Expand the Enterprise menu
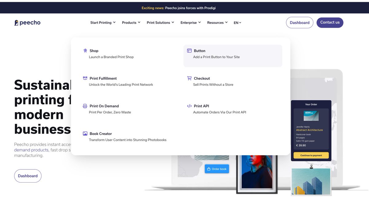Image resolution: width=369 pixels, height=201 pixels. (190, 23)
